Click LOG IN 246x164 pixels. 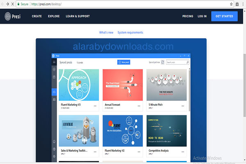coord(202,16)
